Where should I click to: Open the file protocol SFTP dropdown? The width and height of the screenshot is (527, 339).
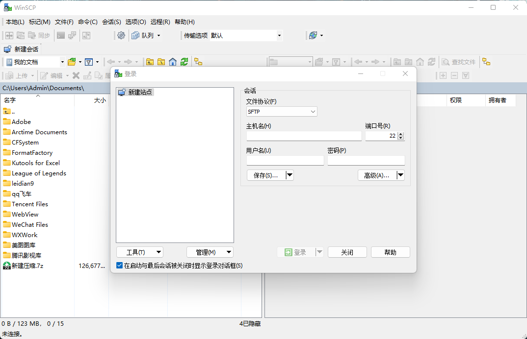(282, 112)
